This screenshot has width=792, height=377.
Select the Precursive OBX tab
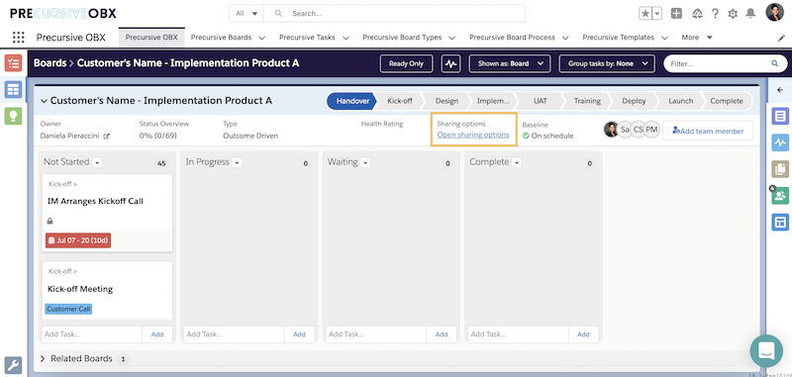coord(151,38)
